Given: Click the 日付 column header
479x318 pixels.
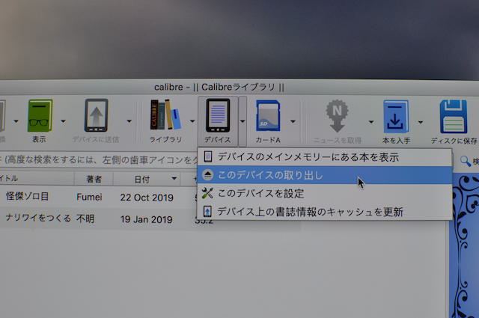Looking at the screenshot, I should tap(147, 179).
